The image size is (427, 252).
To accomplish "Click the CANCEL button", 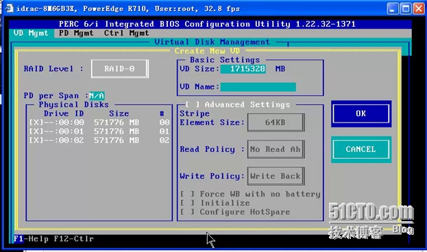I will click(361, 149).
